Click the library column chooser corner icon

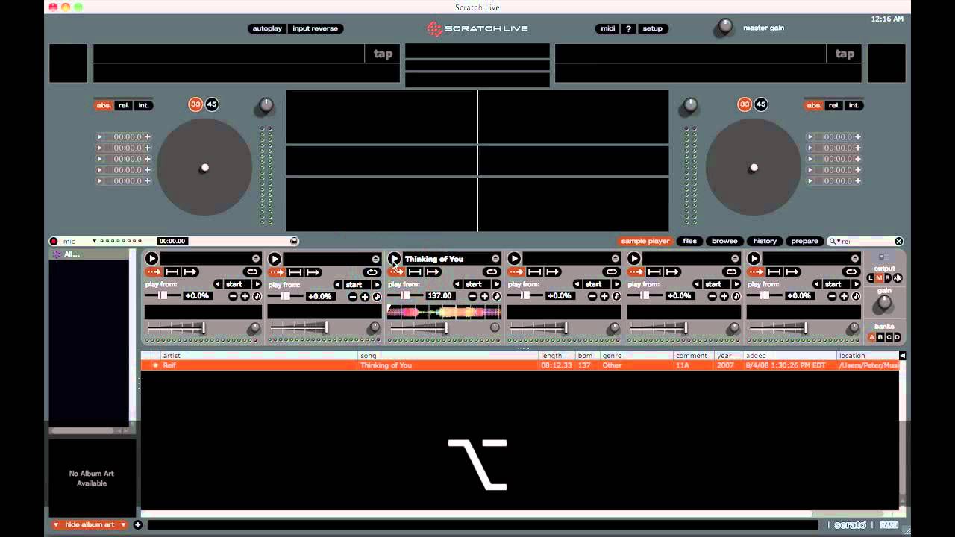(902, 356)
